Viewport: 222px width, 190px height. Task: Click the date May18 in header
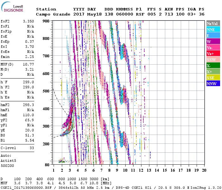tap(94, 14)
